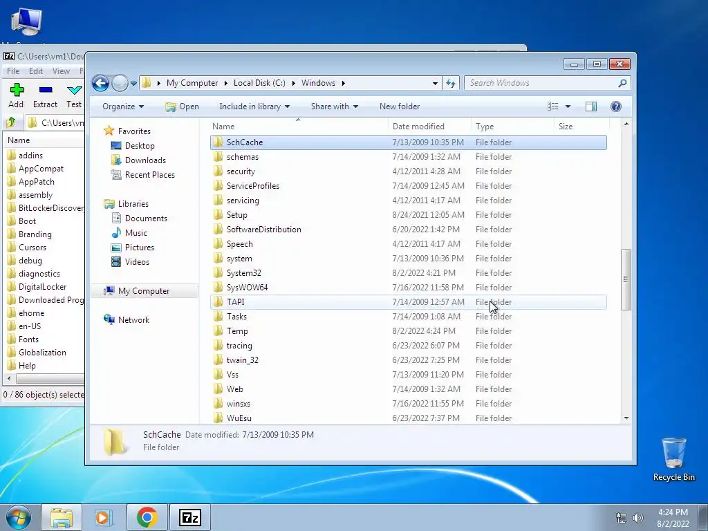Sort by Name column in Explorer

coord(298,127)
